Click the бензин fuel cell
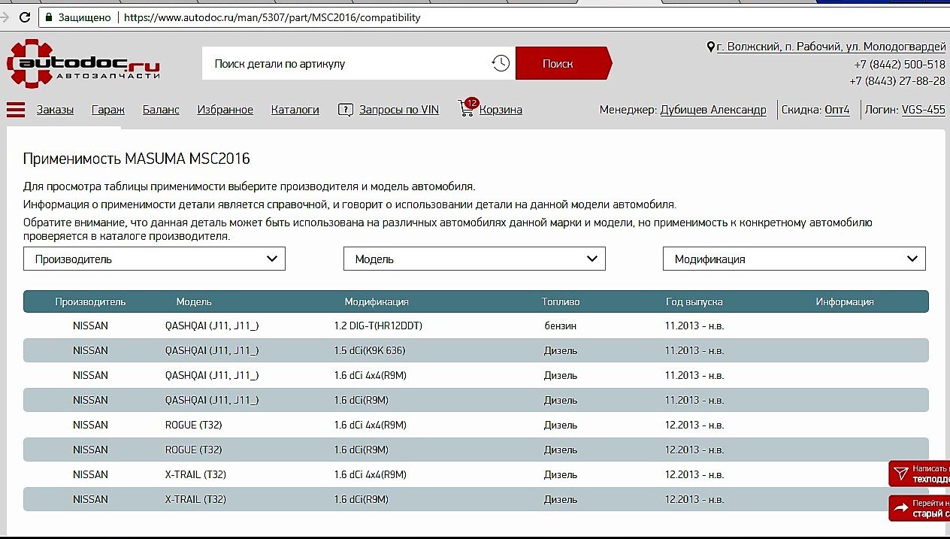 pyautogui.click(x=561, y=326)
